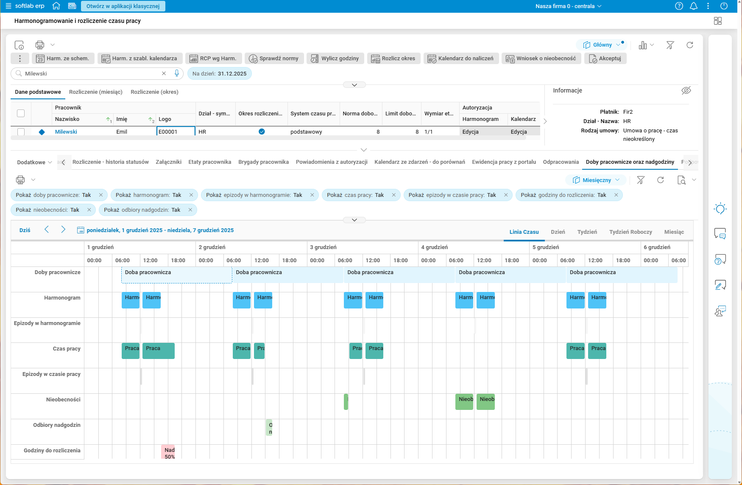Open the Milewski employee link
Image resolution: width=742 pixels, height=485 pixels.
coord(66,132)
